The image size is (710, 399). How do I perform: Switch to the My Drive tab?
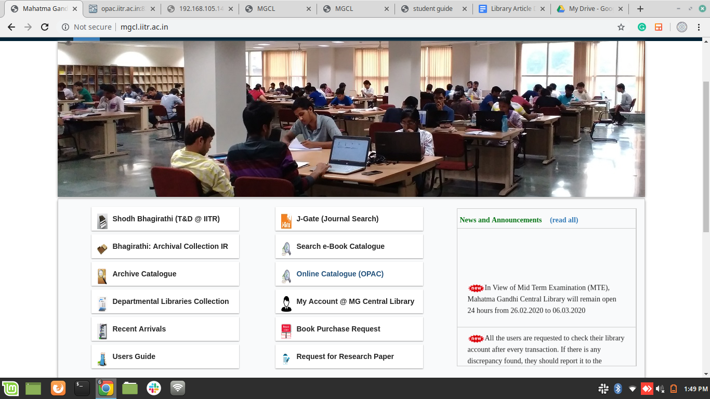590,9
